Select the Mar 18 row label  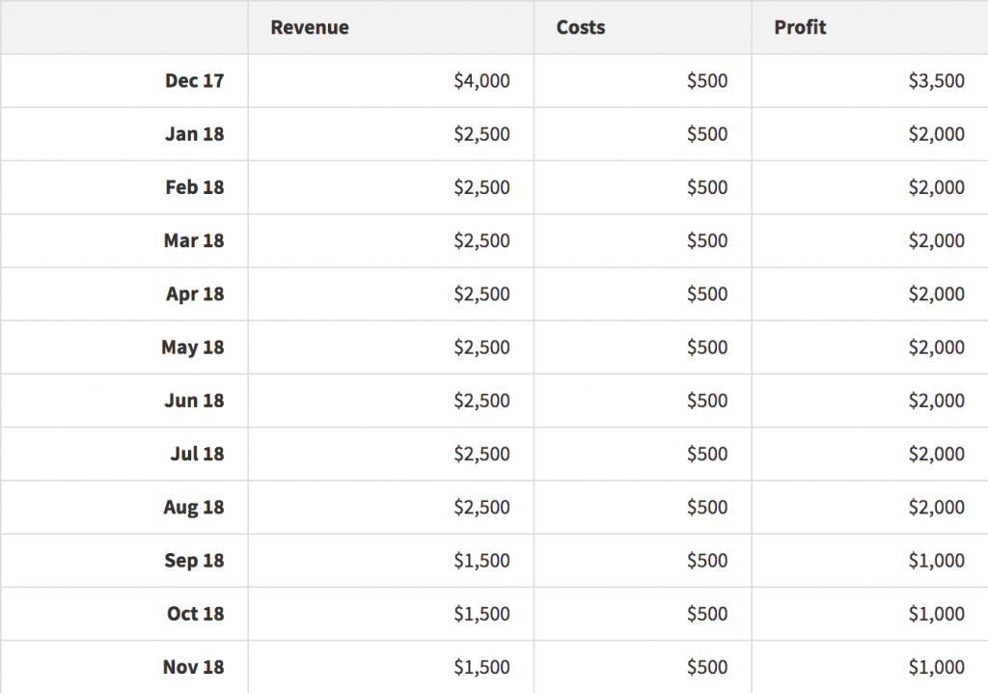coord(193,240)
